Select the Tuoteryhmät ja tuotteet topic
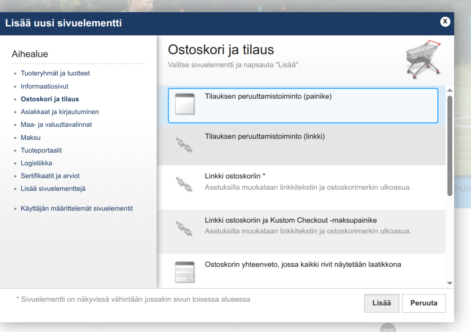 [55, 73]
